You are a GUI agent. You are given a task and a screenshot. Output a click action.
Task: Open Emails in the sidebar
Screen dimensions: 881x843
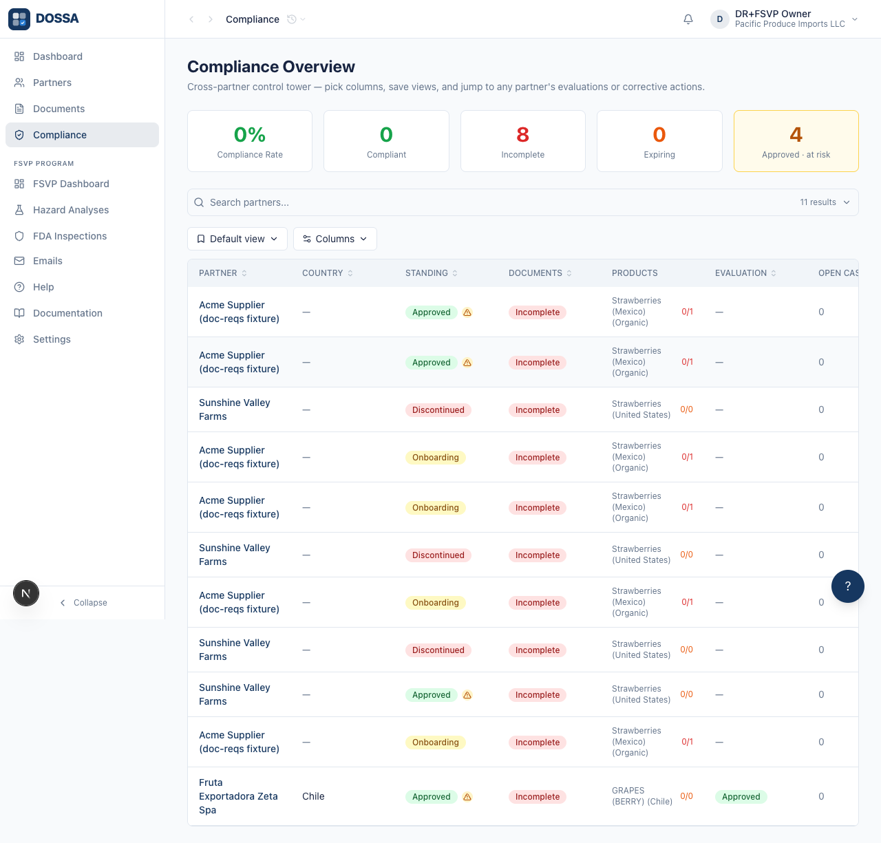(x=82, y=261)
